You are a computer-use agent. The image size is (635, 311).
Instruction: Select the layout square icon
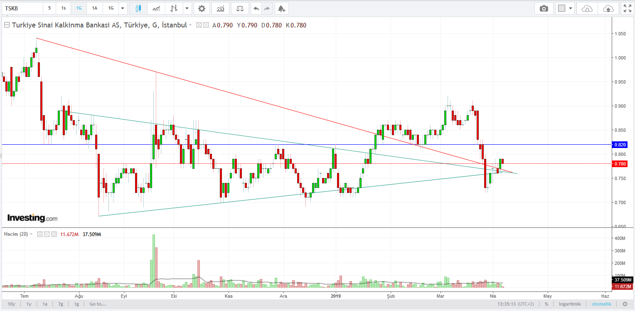(x=562, y=8)
